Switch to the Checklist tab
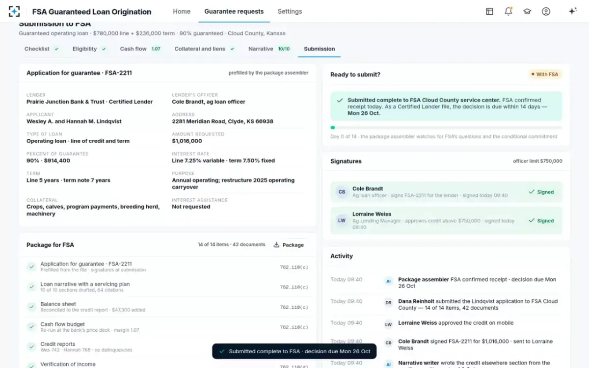 coord(42,49)
